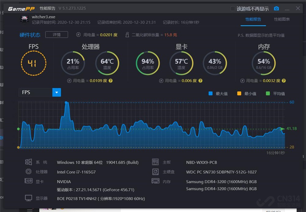Click the 60 maximum FPS label
The width and height of the screenshot is (306, 212).
(x=292, y=102)
